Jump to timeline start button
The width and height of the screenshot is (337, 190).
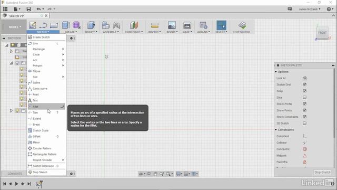tap(4, 184)
